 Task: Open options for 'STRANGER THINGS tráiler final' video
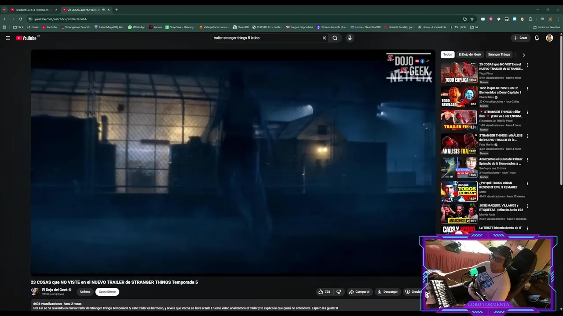(x=527, y=112)
